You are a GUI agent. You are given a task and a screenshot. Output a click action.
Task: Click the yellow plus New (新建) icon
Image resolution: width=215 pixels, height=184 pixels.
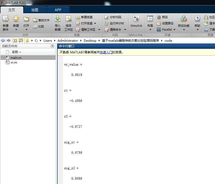click(x=16, y=18)
